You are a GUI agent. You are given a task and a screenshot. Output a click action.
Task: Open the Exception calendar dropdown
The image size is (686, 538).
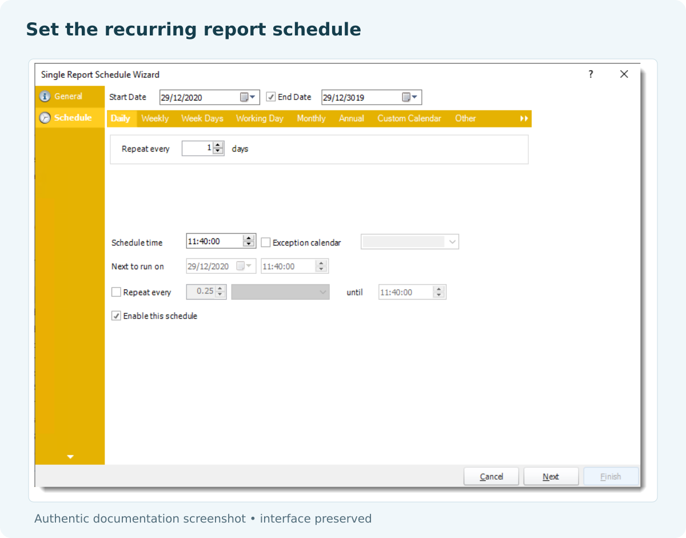click(x=410, y=242)
